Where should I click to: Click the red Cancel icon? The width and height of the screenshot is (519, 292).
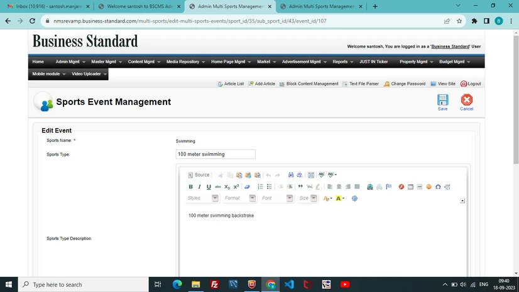(x=466, y=100)
